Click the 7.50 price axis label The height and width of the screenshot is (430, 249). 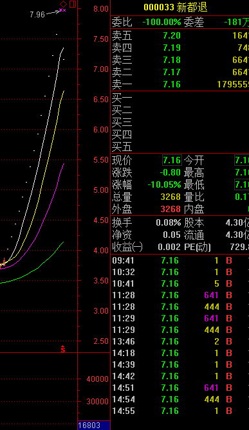pyautogui.click(x=101, y=39)
